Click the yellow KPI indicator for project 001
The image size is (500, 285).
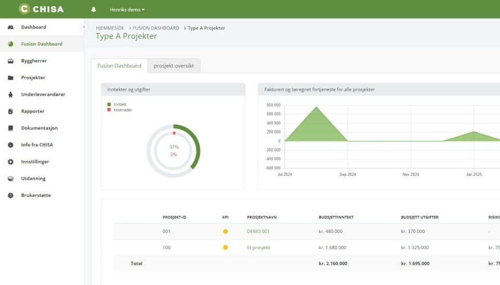226,231
